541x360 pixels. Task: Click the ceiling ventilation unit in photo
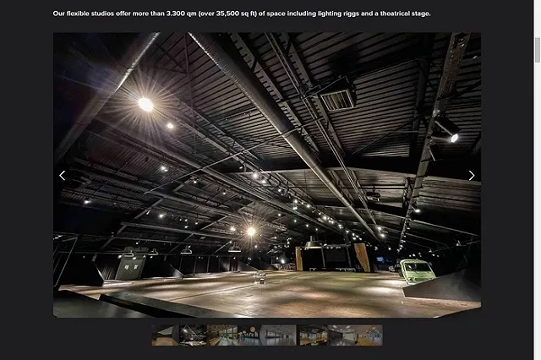(336, 95)
